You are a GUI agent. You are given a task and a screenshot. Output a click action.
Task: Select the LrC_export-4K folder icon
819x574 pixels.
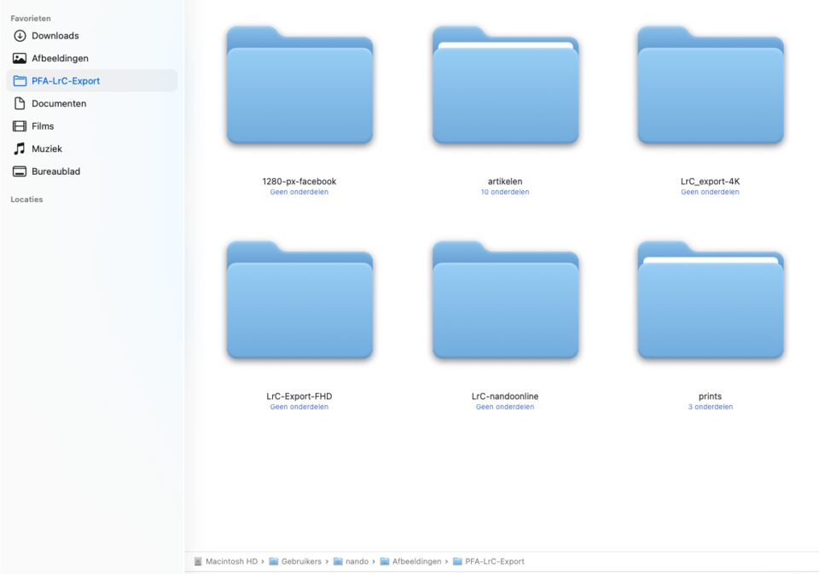coord(711,85)
